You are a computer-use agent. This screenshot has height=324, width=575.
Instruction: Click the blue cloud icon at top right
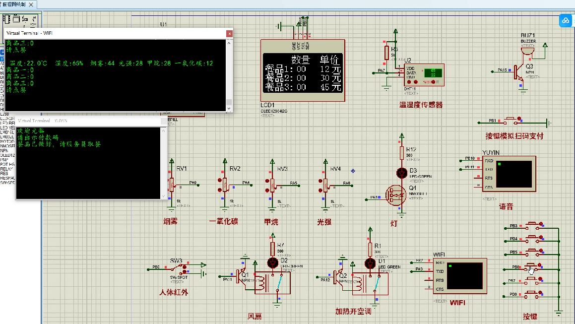[566, 20]
